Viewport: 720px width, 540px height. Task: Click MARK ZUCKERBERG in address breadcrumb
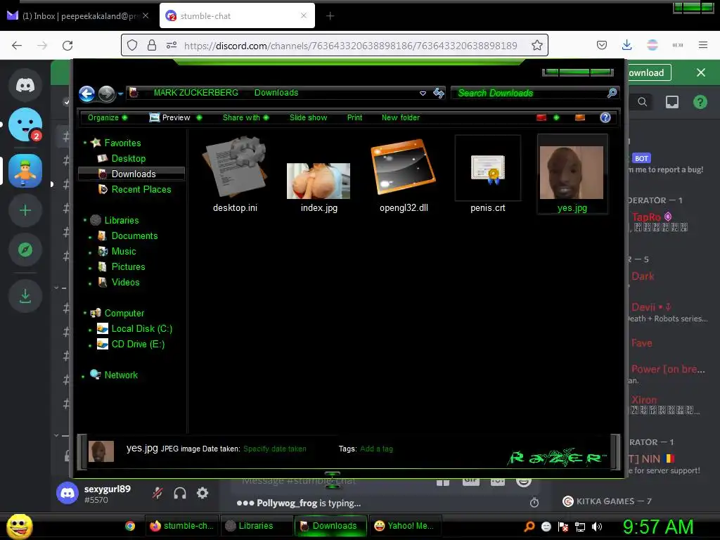click(195, 93)
